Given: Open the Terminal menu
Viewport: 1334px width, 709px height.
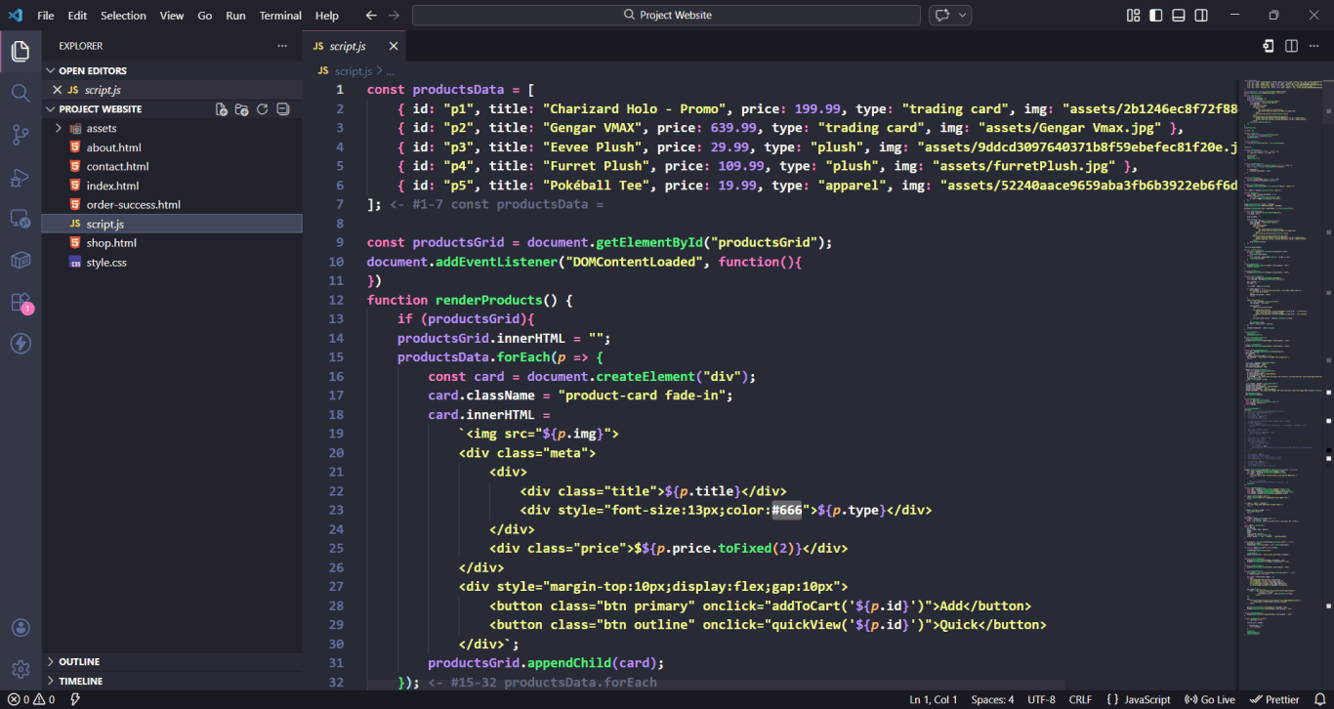Looking at the screenshot, I should [x=280, y=16].
